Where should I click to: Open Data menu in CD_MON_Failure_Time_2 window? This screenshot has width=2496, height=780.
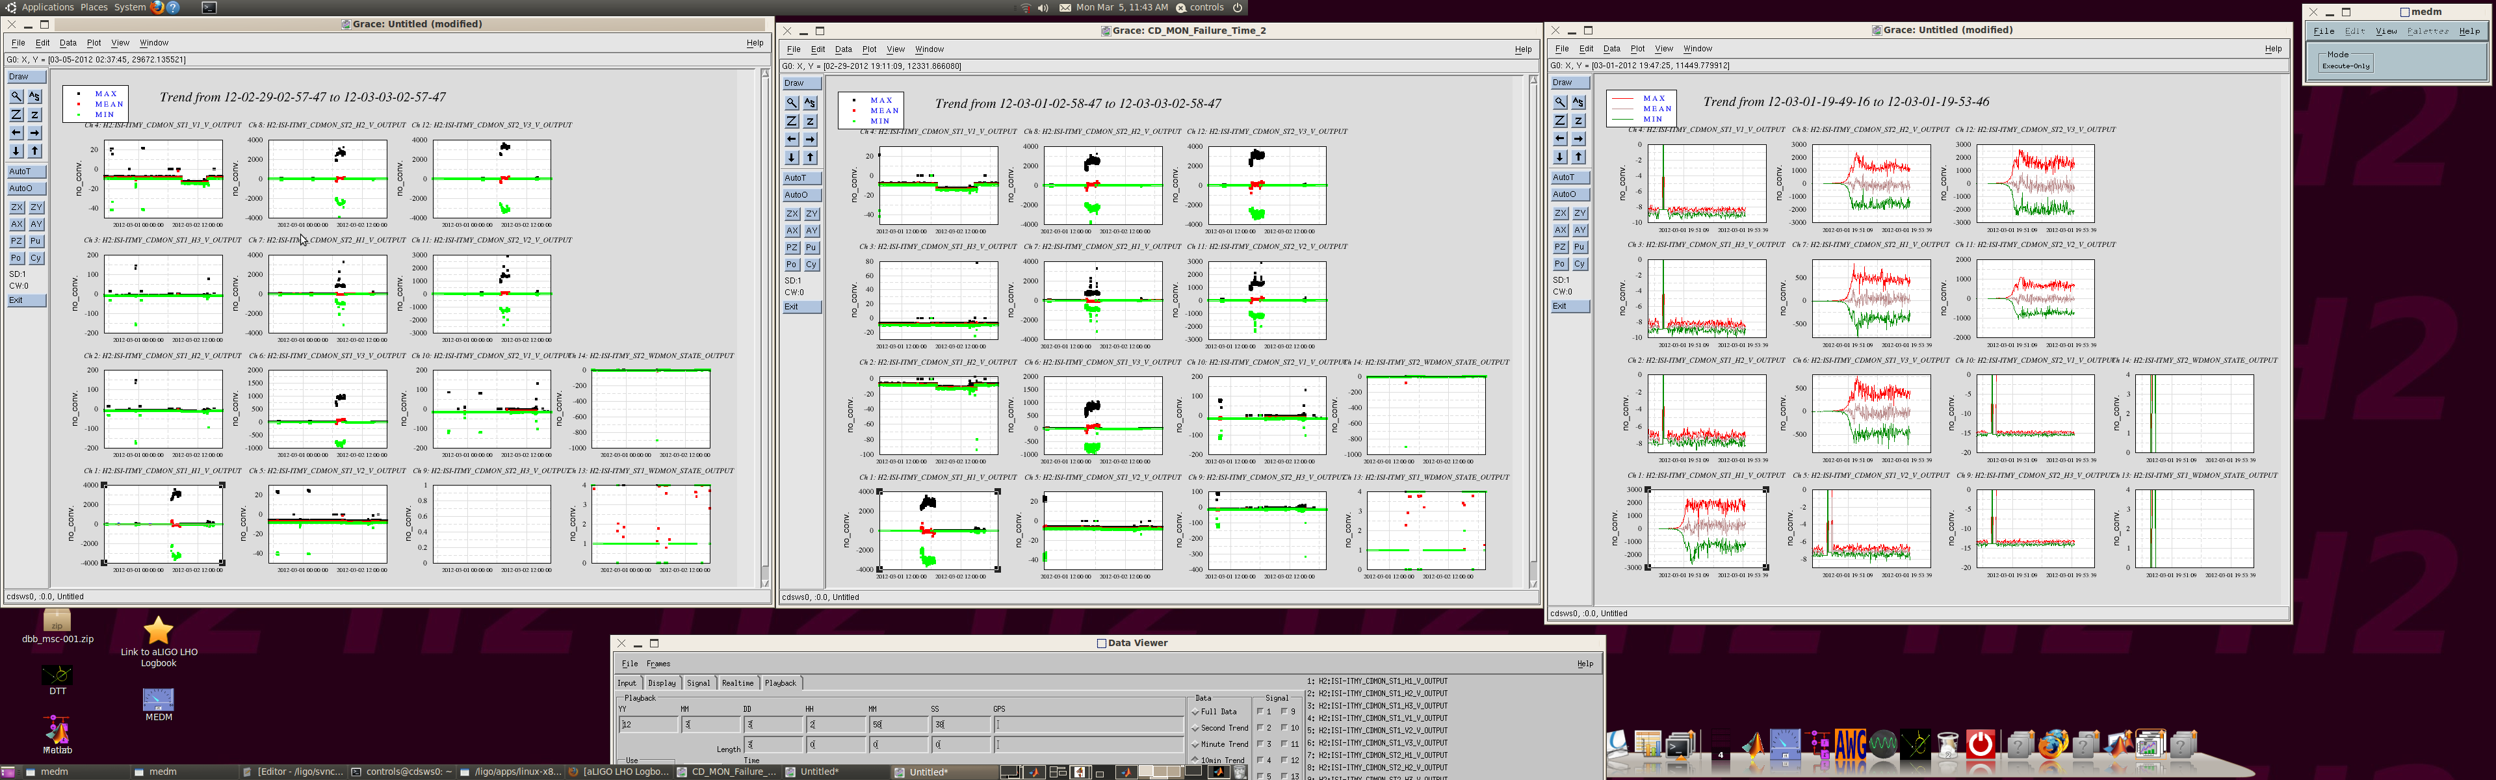pos(843,49)
